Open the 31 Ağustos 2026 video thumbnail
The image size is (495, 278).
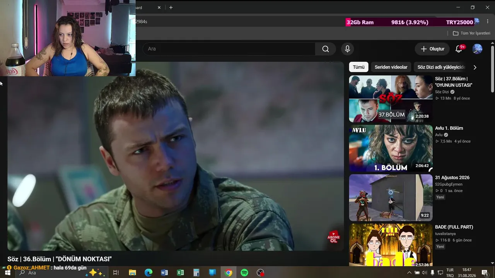[x=391, y=198]
